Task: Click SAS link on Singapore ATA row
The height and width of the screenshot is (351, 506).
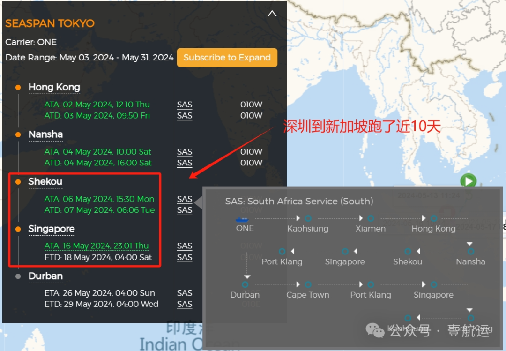Action: [185, 246]
